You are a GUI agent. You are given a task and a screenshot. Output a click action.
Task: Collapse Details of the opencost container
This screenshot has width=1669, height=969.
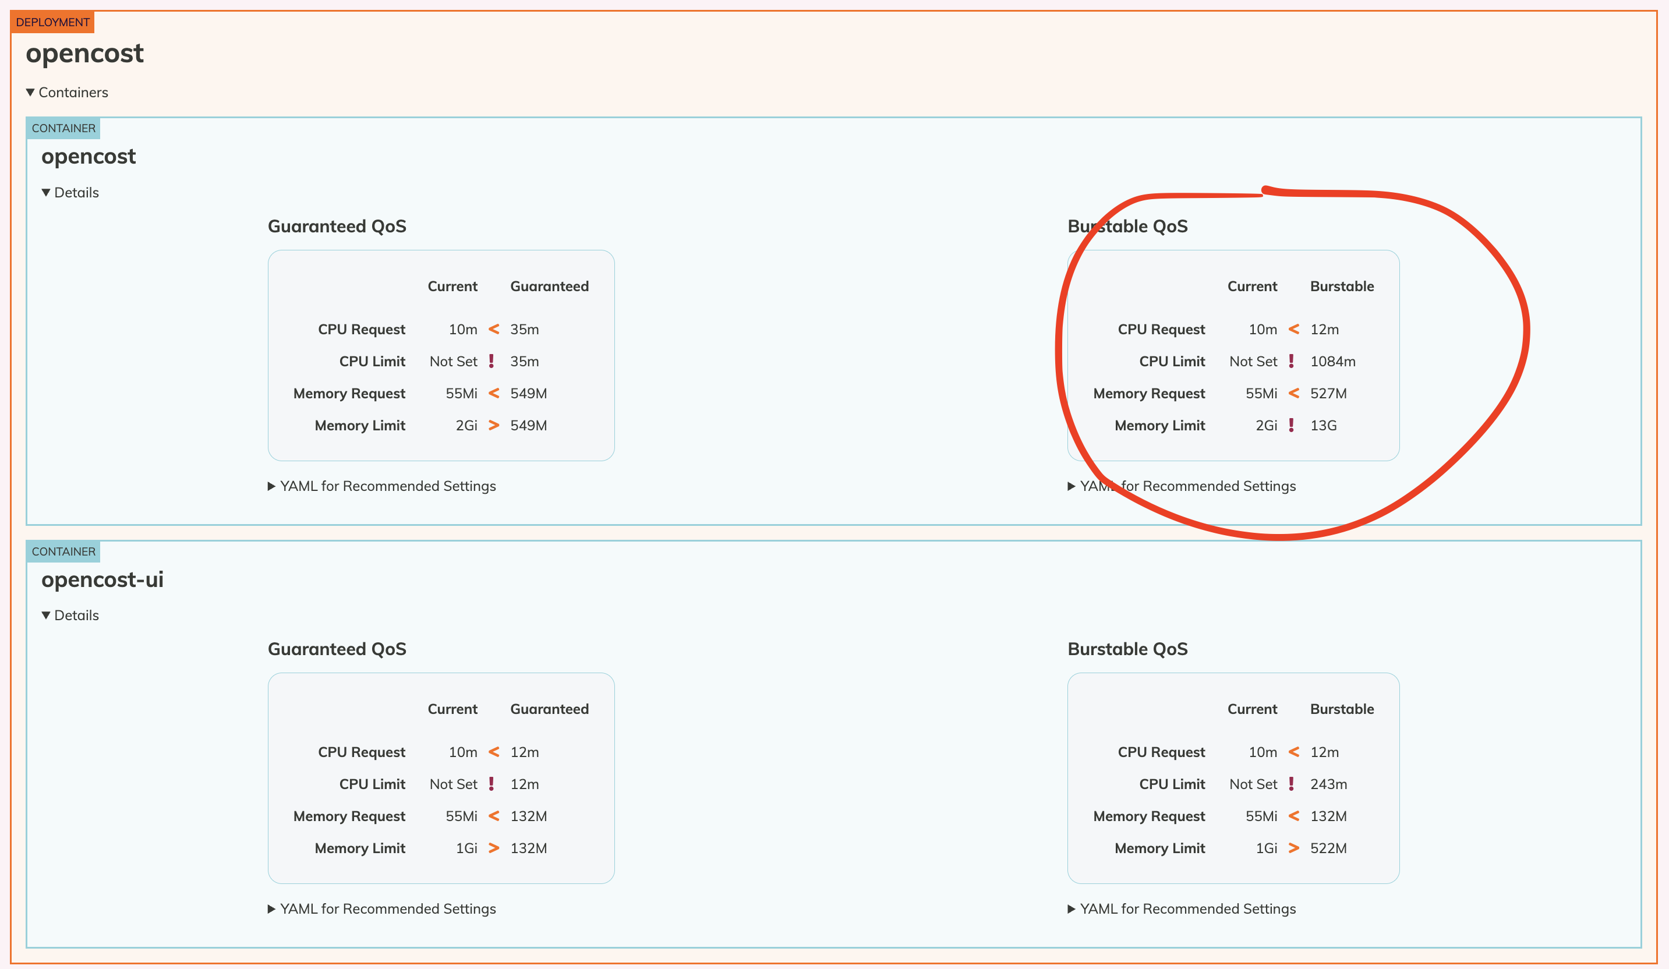coord(70,192)
